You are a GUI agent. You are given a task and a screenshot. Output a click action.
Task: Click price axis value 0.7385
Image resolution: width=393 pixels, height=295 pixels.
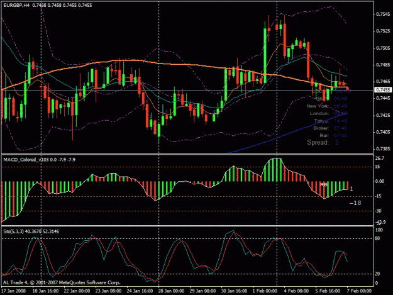click(384, 149)
